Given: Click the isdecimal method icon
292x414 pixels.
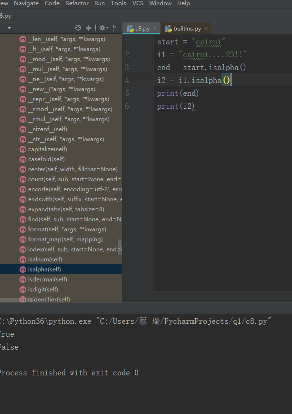Looking at the screenshot, I should (23, 279).
